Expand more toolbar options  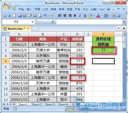point(123,15)
